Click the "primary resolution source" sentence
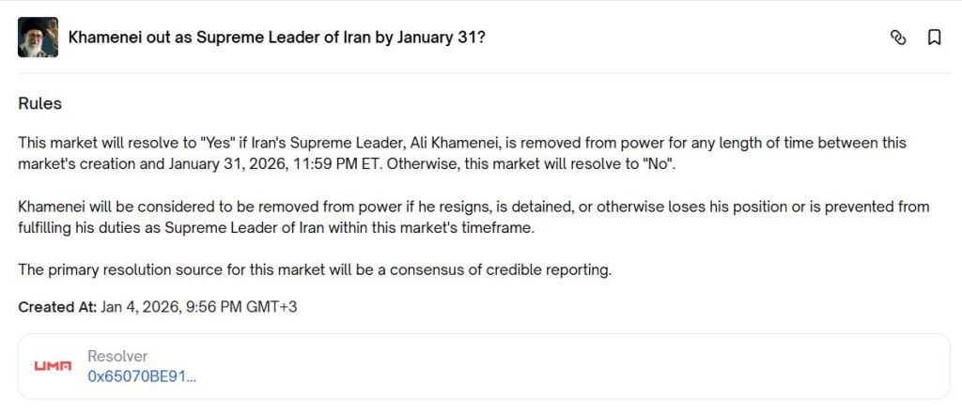962x414 pixels. pyautogui.click(x=315, y=270)
